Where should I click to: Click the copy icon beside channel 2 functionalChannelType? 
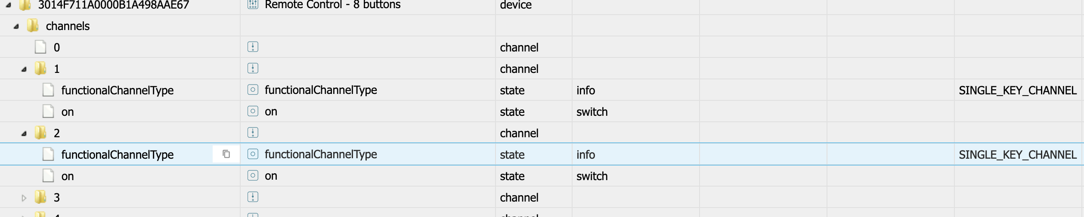tap(226, 154)
